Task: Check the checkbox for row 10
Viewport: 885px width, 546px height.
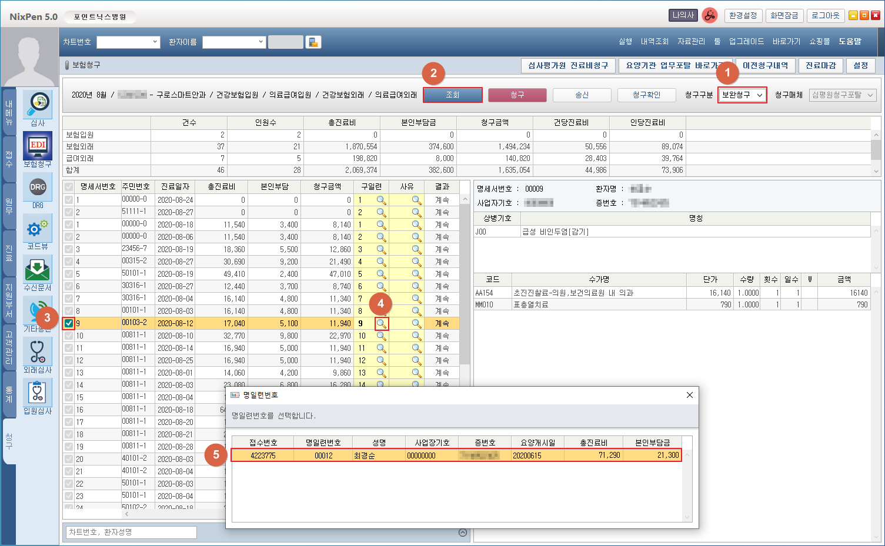Action: [69, 336]
